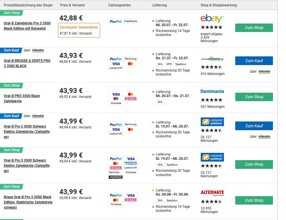The image size is (286, 220).
Task: Click American Express payment icon
Action: 131,163
